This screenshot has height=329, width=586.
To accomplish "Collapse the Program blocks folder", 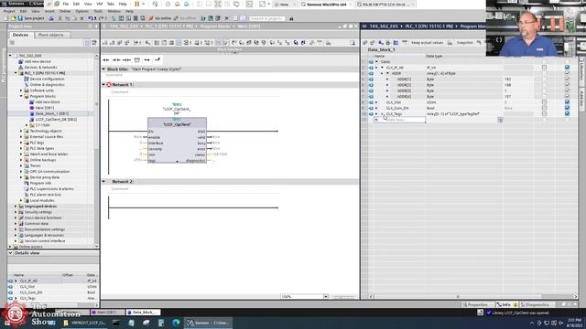I will click(21, 96).
